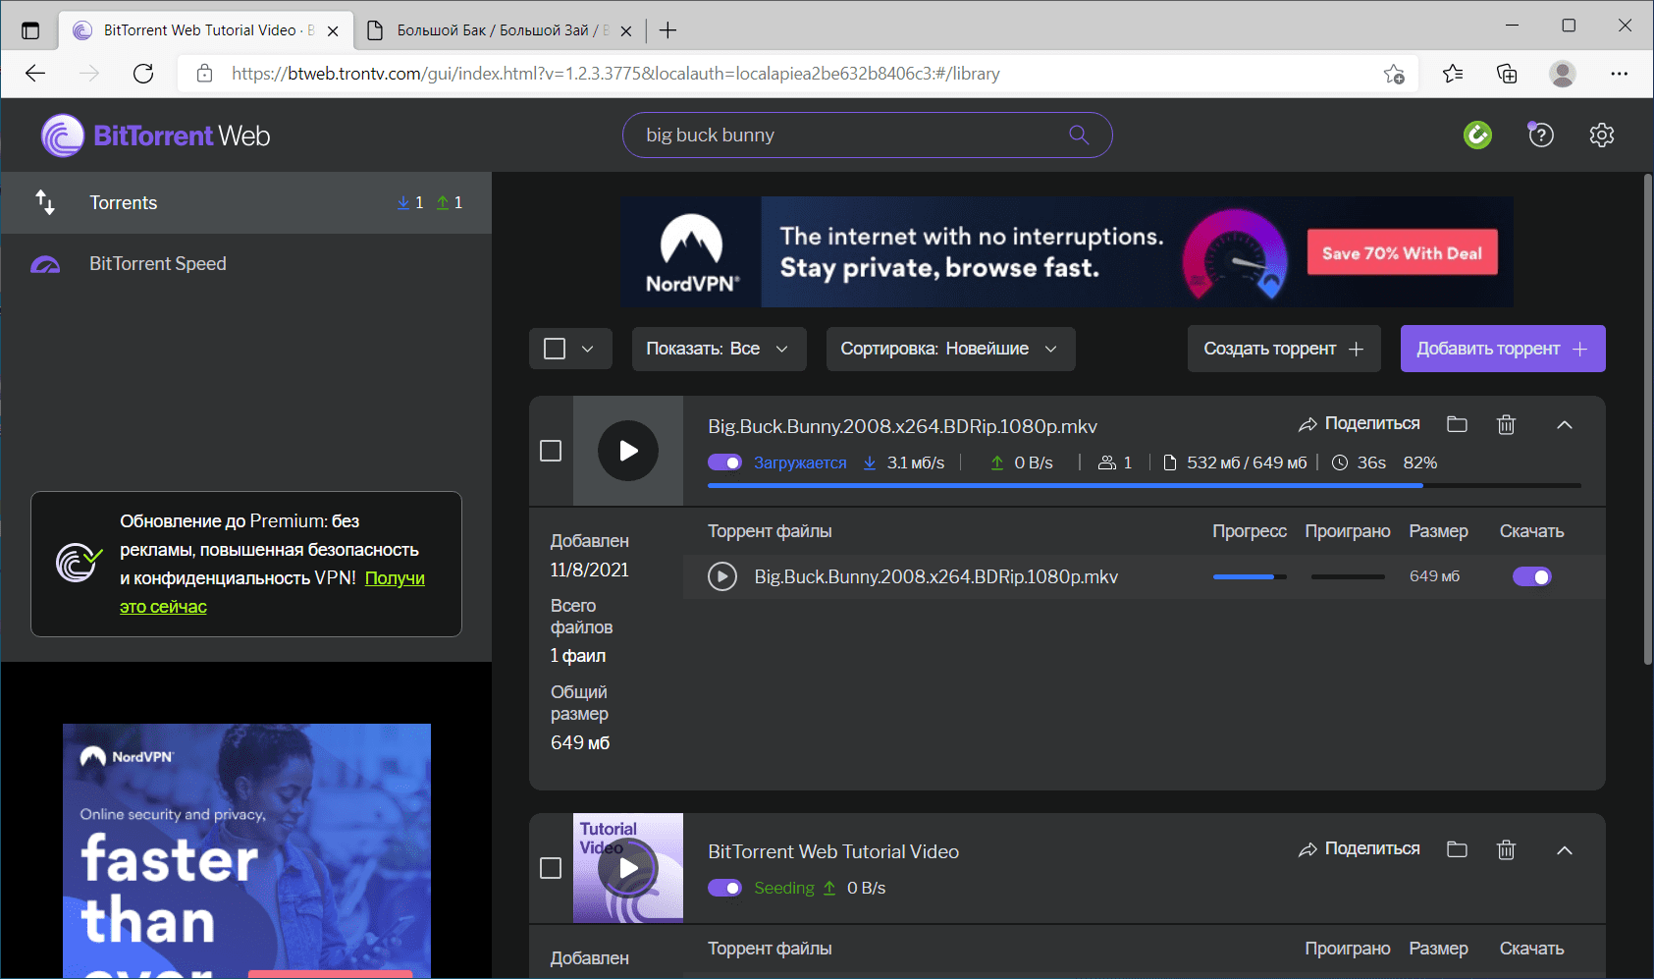Delete the BitTorrent Web Tutorial Video torrent
The width and height of the screenshot is (1654, 979).
tap(1506, 849)
